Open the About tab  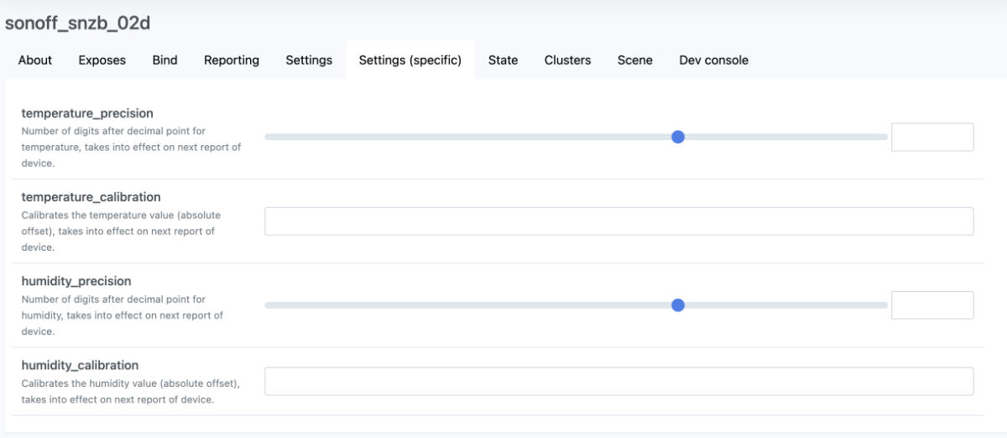[35, 60]
